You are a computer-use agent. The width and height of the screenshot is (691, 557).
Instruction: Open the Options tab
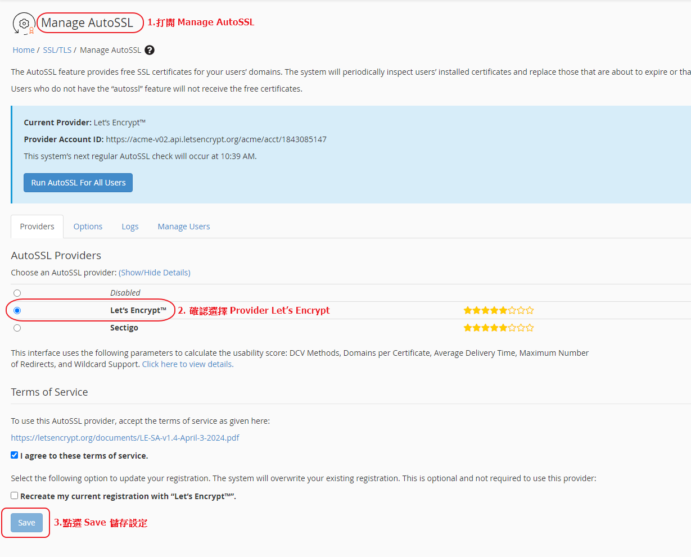tap(88, 227)
